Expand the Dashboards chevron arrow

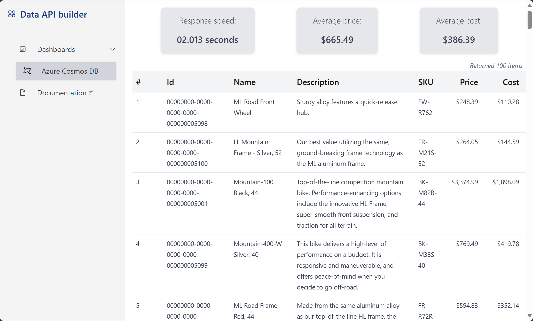(x=113, y=49)
